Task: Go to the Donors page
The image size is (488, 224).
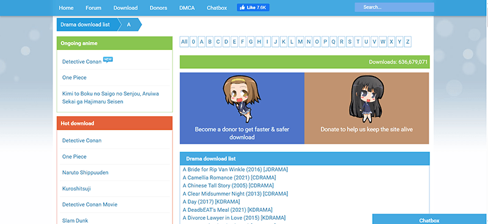Action: [x=159, y=8]
